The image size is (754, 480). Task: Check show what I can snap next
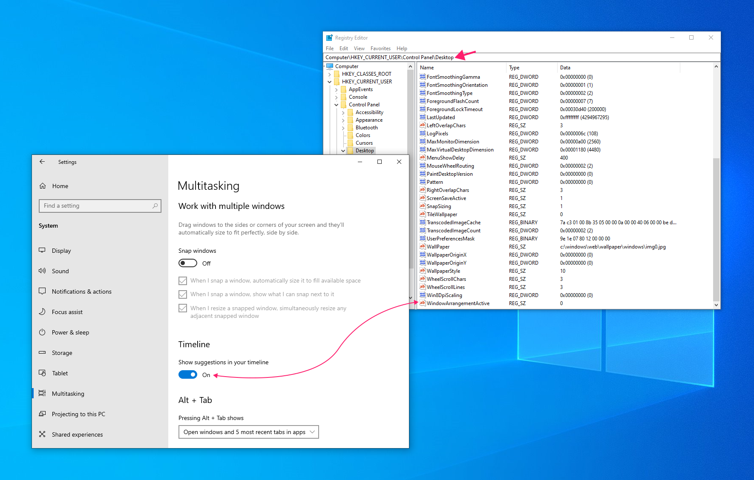click(x=183, y=294)
